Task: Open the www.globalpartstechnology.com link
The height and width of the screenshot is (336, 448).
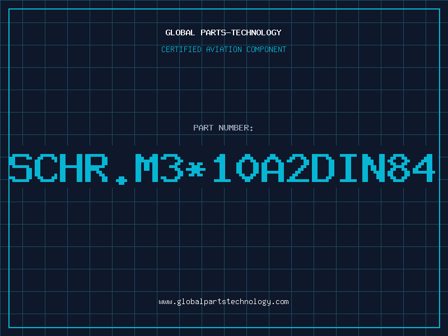Action: pos(223,302)
